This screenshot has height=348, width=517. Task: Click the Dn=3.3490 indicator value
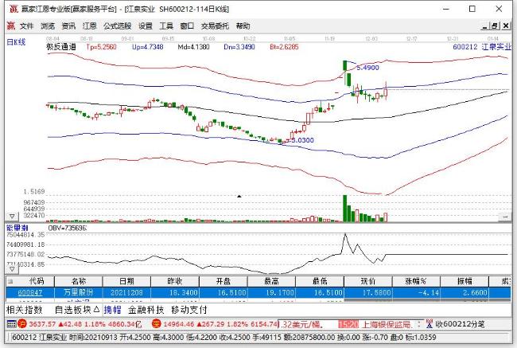(239, 47)
